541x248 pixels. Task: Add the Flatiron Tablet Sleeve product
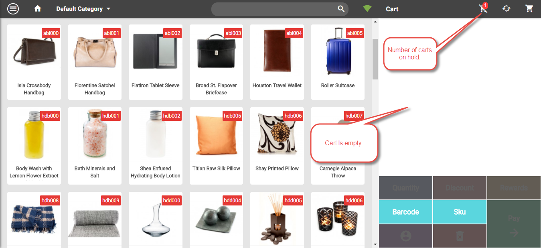[156, 62]
